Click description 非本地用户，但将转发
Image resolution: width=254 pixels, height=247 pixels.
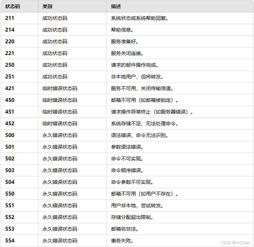pos(137,77)
